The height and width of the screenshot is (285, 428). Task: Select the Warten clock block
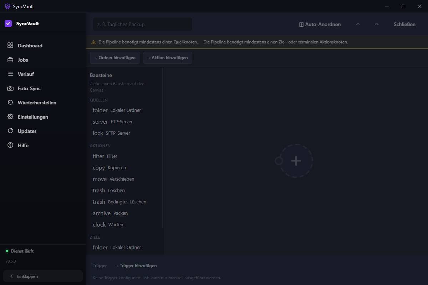(124, 225)
